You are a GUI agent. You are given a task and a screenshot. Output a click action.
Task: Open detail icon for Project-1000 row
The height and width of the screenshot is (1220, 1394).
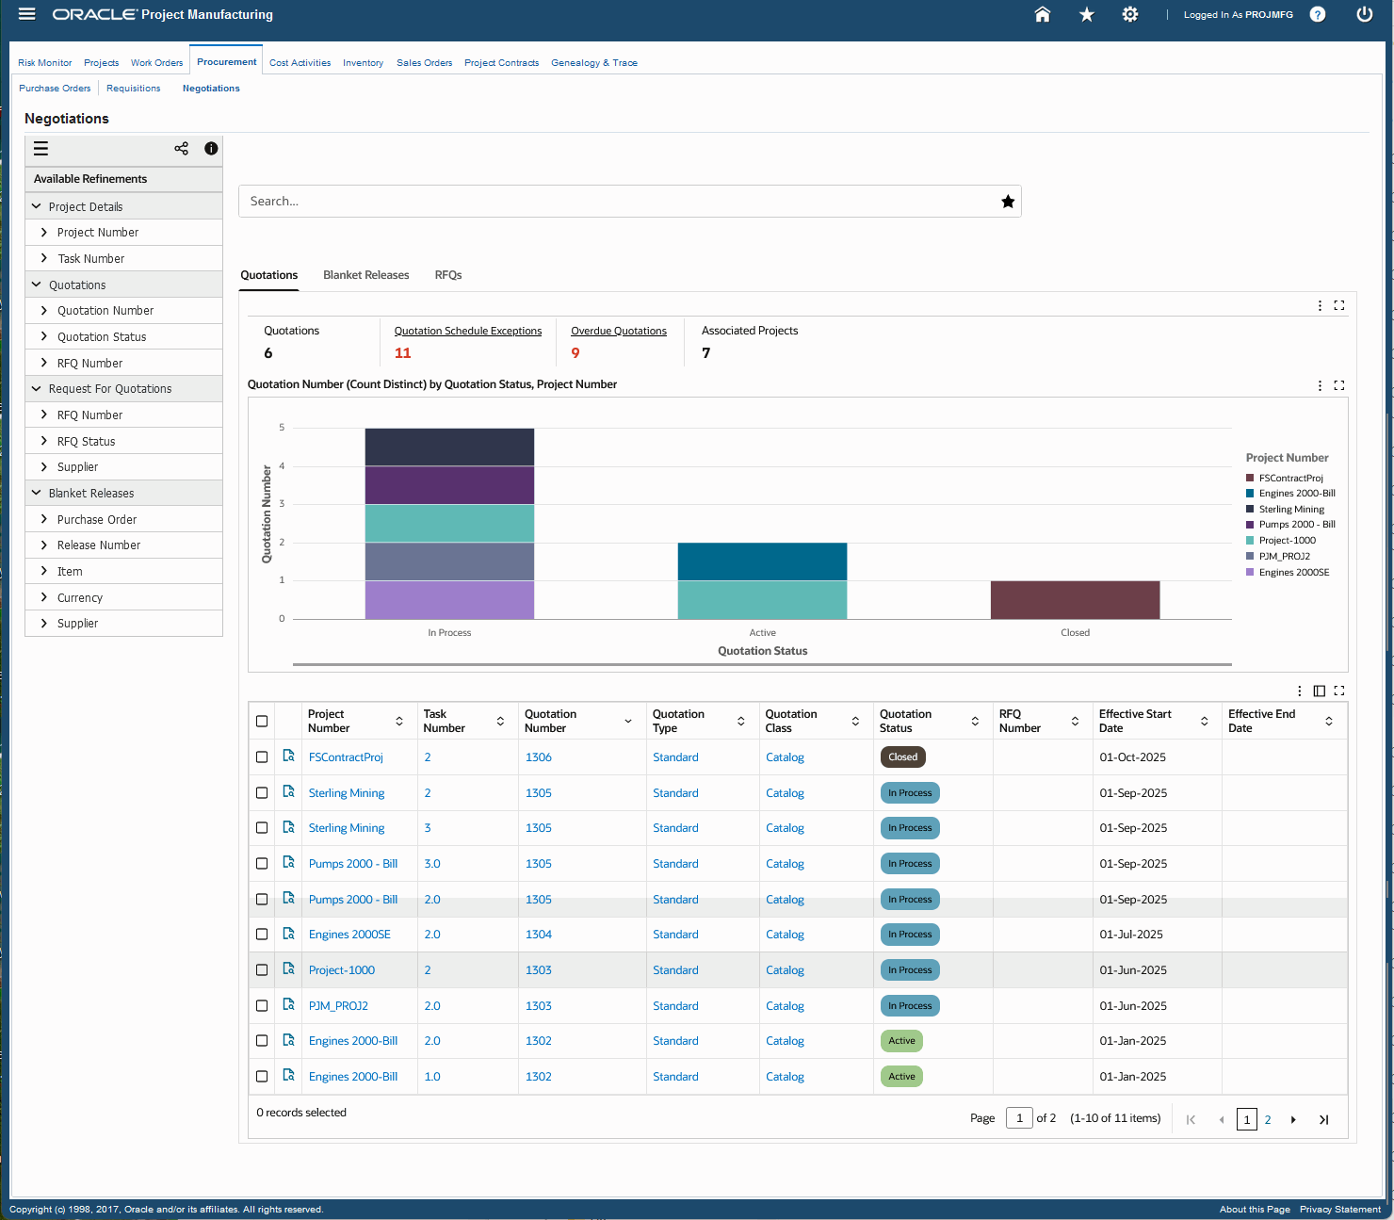tap(289, 968)
